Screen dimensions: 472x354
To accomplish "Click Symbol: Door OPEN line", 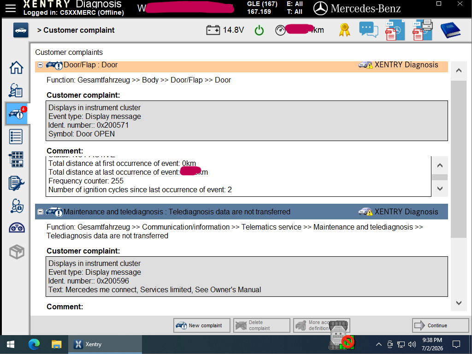I will (82, 134).
